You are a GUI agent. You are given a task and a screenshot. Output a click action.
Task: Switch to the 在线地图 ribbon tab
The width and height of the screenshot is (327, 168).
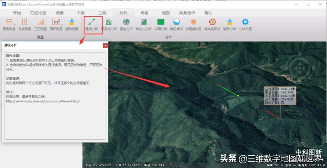pyautogui.click(x=38, y=13)
